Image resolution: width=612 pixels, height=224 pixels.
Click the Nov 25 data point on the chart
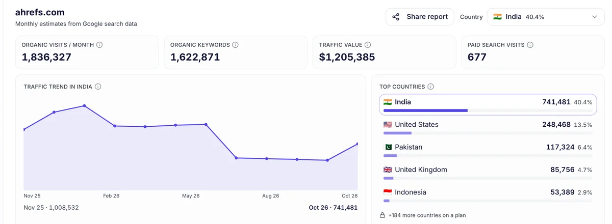point(24,129)
